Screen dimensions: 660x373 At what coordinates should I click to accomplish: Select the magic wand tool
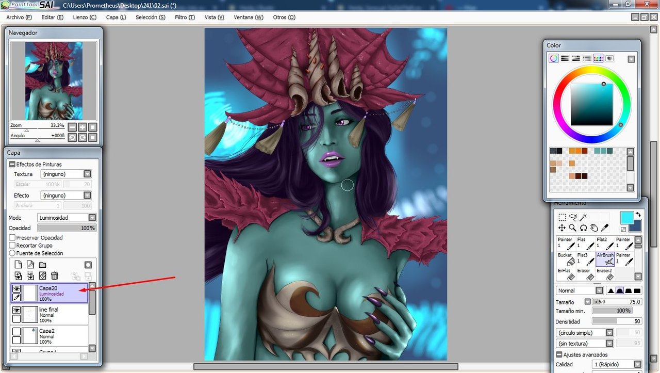pyautogui.click(x=583, y=217)
